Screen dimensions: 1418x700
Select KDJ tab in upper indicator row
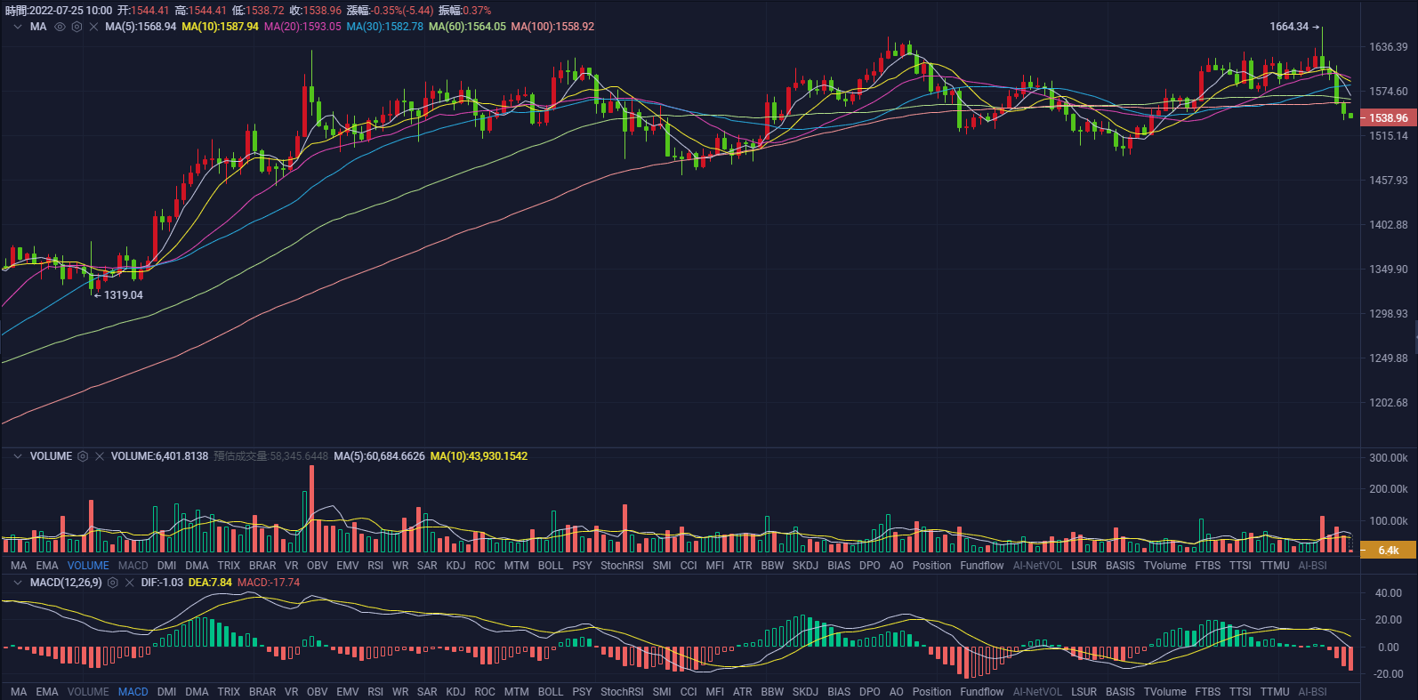click(x=455, y=566)
